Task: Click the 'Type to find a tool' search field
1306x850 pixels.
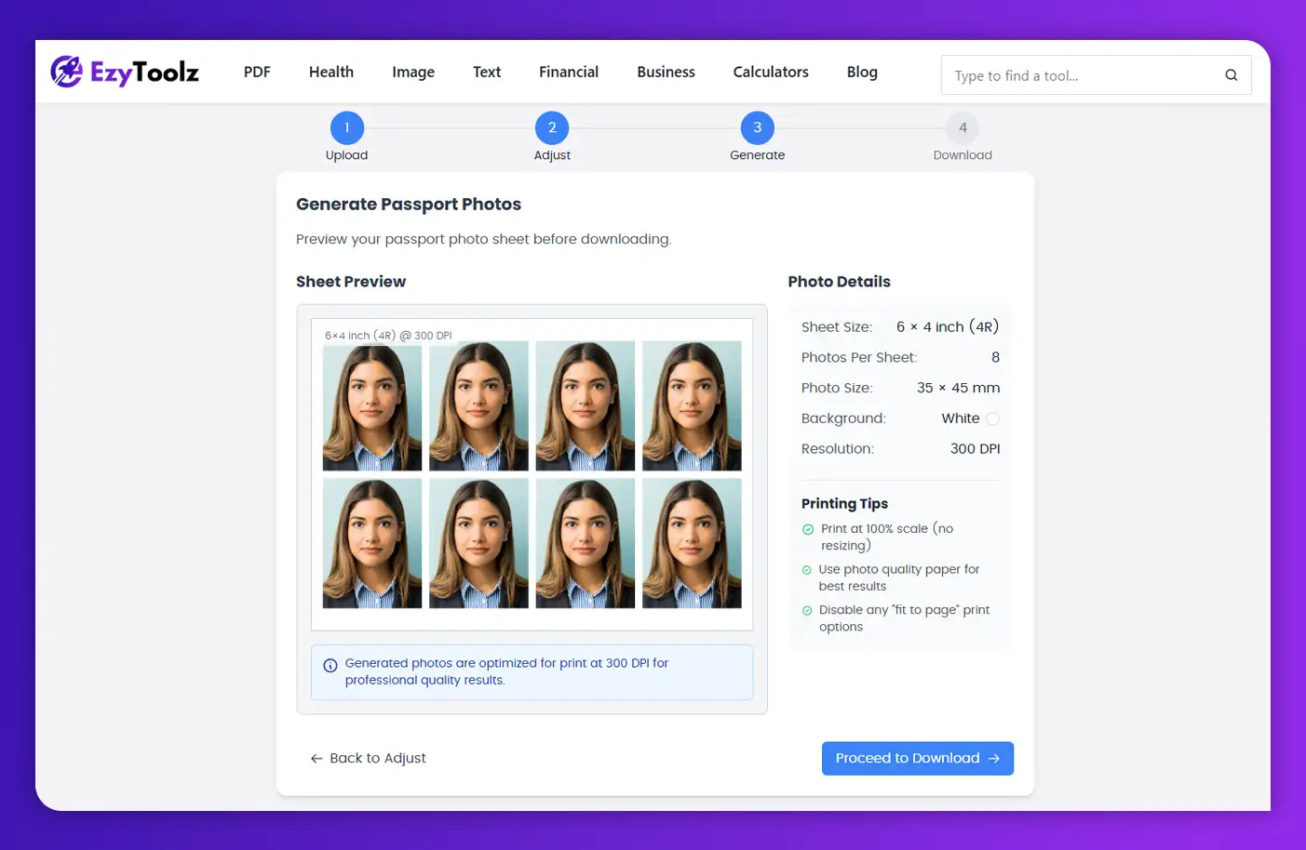Action: coord(1070,74)
